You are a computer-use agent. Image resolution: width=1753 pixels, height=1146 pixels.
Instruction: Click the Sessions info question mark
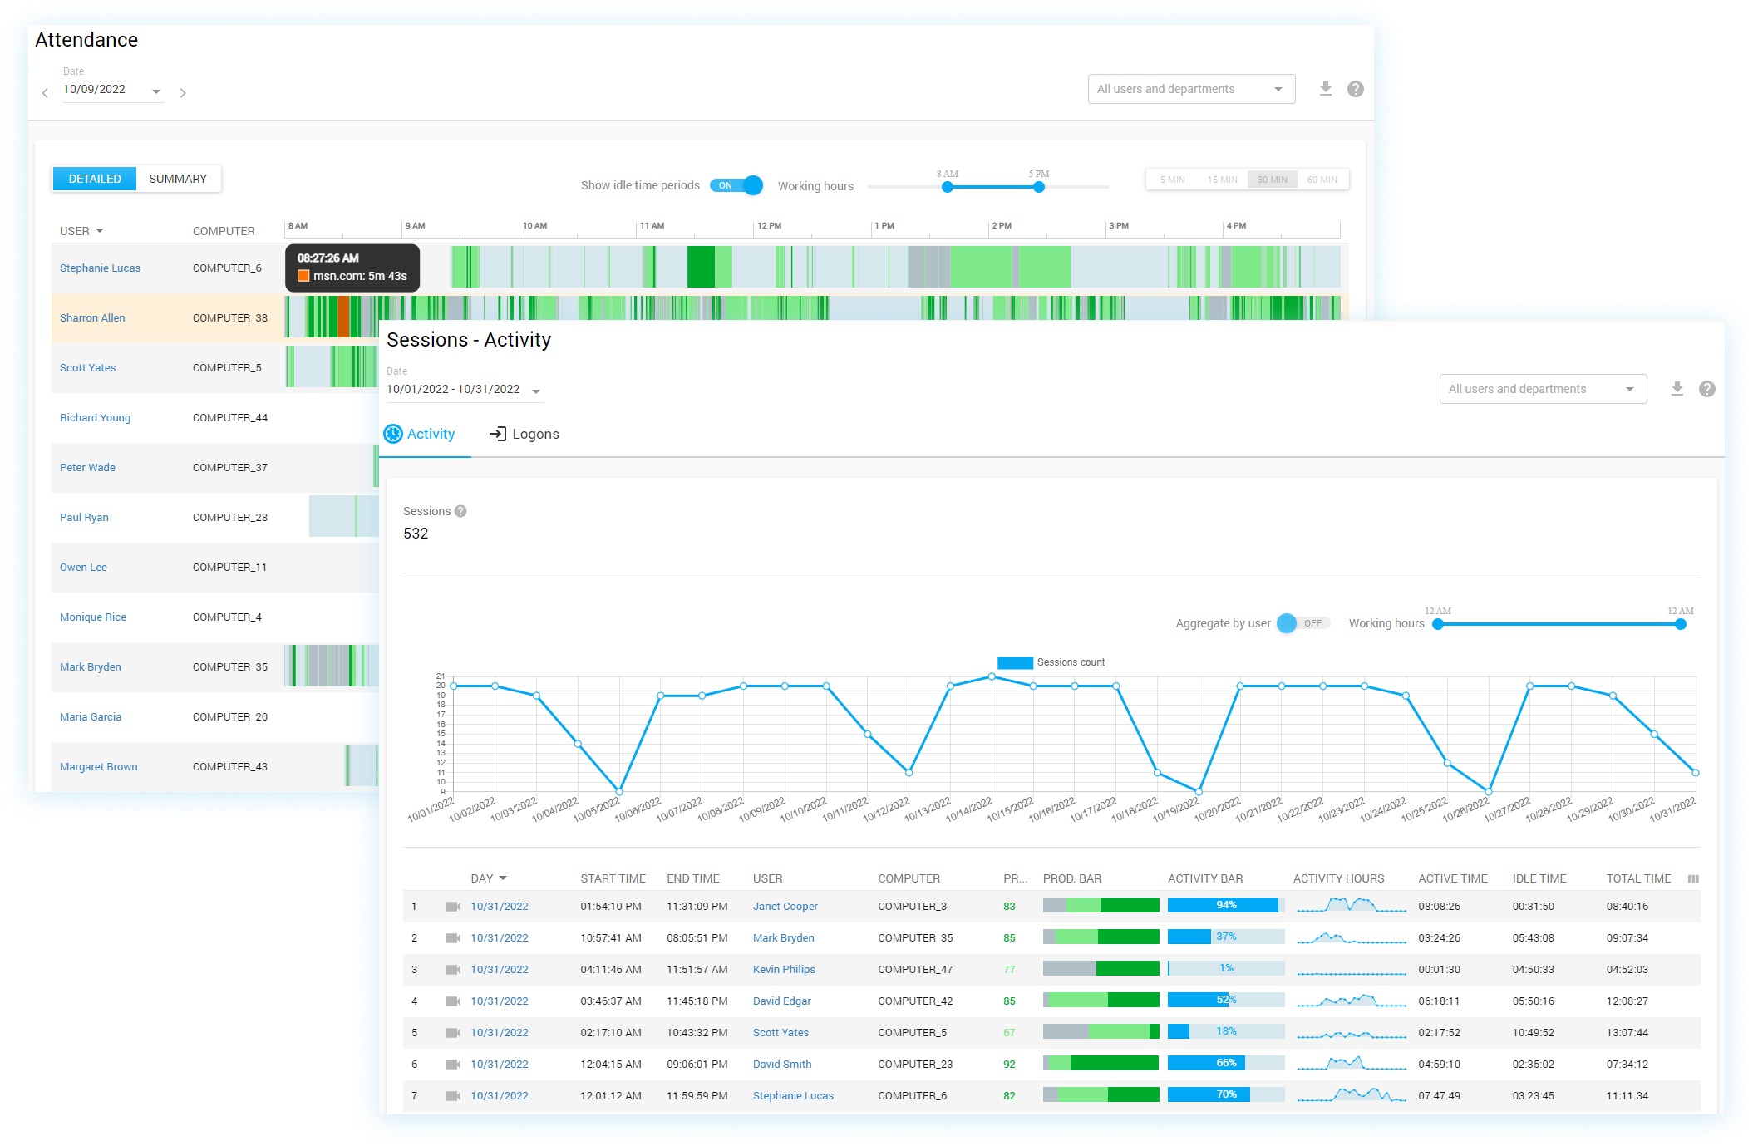(460, 511)
